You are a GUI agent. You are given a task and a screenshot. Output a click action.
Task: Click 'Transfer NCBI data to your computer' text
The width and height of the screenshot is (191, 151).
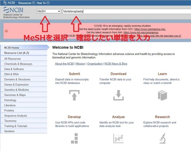115,81
